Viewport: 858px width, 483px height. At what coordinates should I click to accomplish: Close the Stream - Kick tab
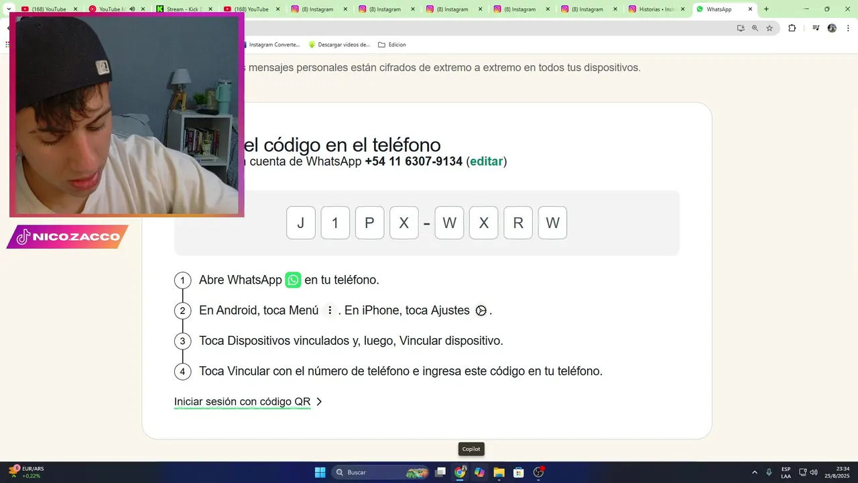(x=210, y=9)
